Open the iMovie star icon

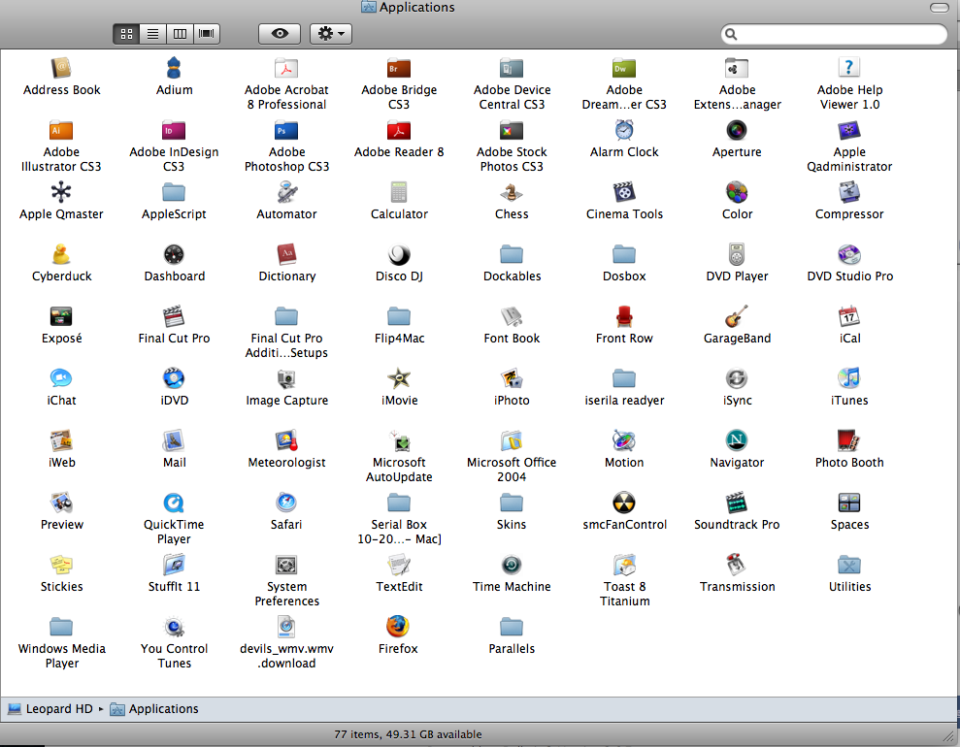pos(399,378)
